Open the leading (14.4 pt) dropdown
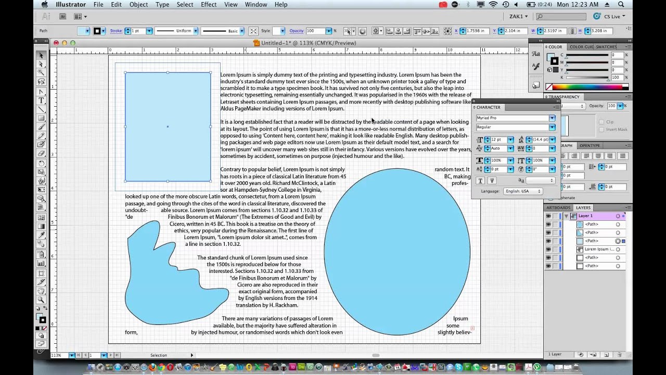 point(552,140)
